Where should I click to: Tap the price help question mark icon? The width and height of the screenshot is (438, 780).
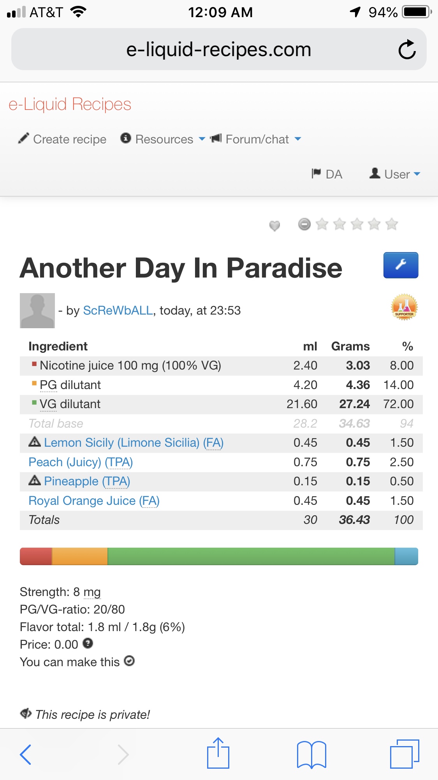pos(88,644)
